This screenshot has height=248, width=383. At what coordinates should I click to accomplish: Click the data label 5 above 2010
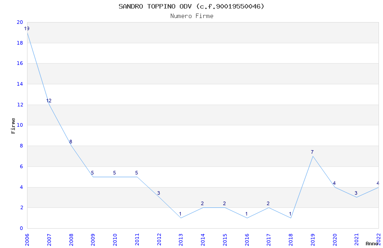114,173
